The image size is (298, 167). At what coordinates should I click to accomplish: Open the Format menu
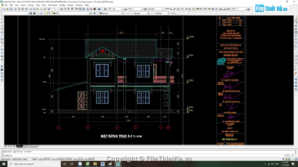tap(30, 5)
